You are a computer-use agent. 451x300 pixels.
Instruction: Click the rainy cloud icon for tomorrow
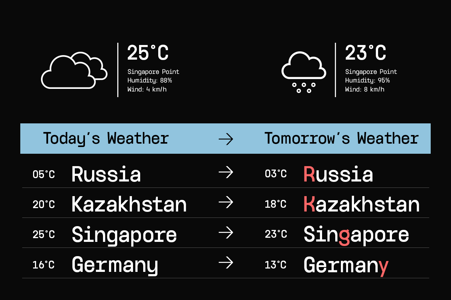(304, 72)
